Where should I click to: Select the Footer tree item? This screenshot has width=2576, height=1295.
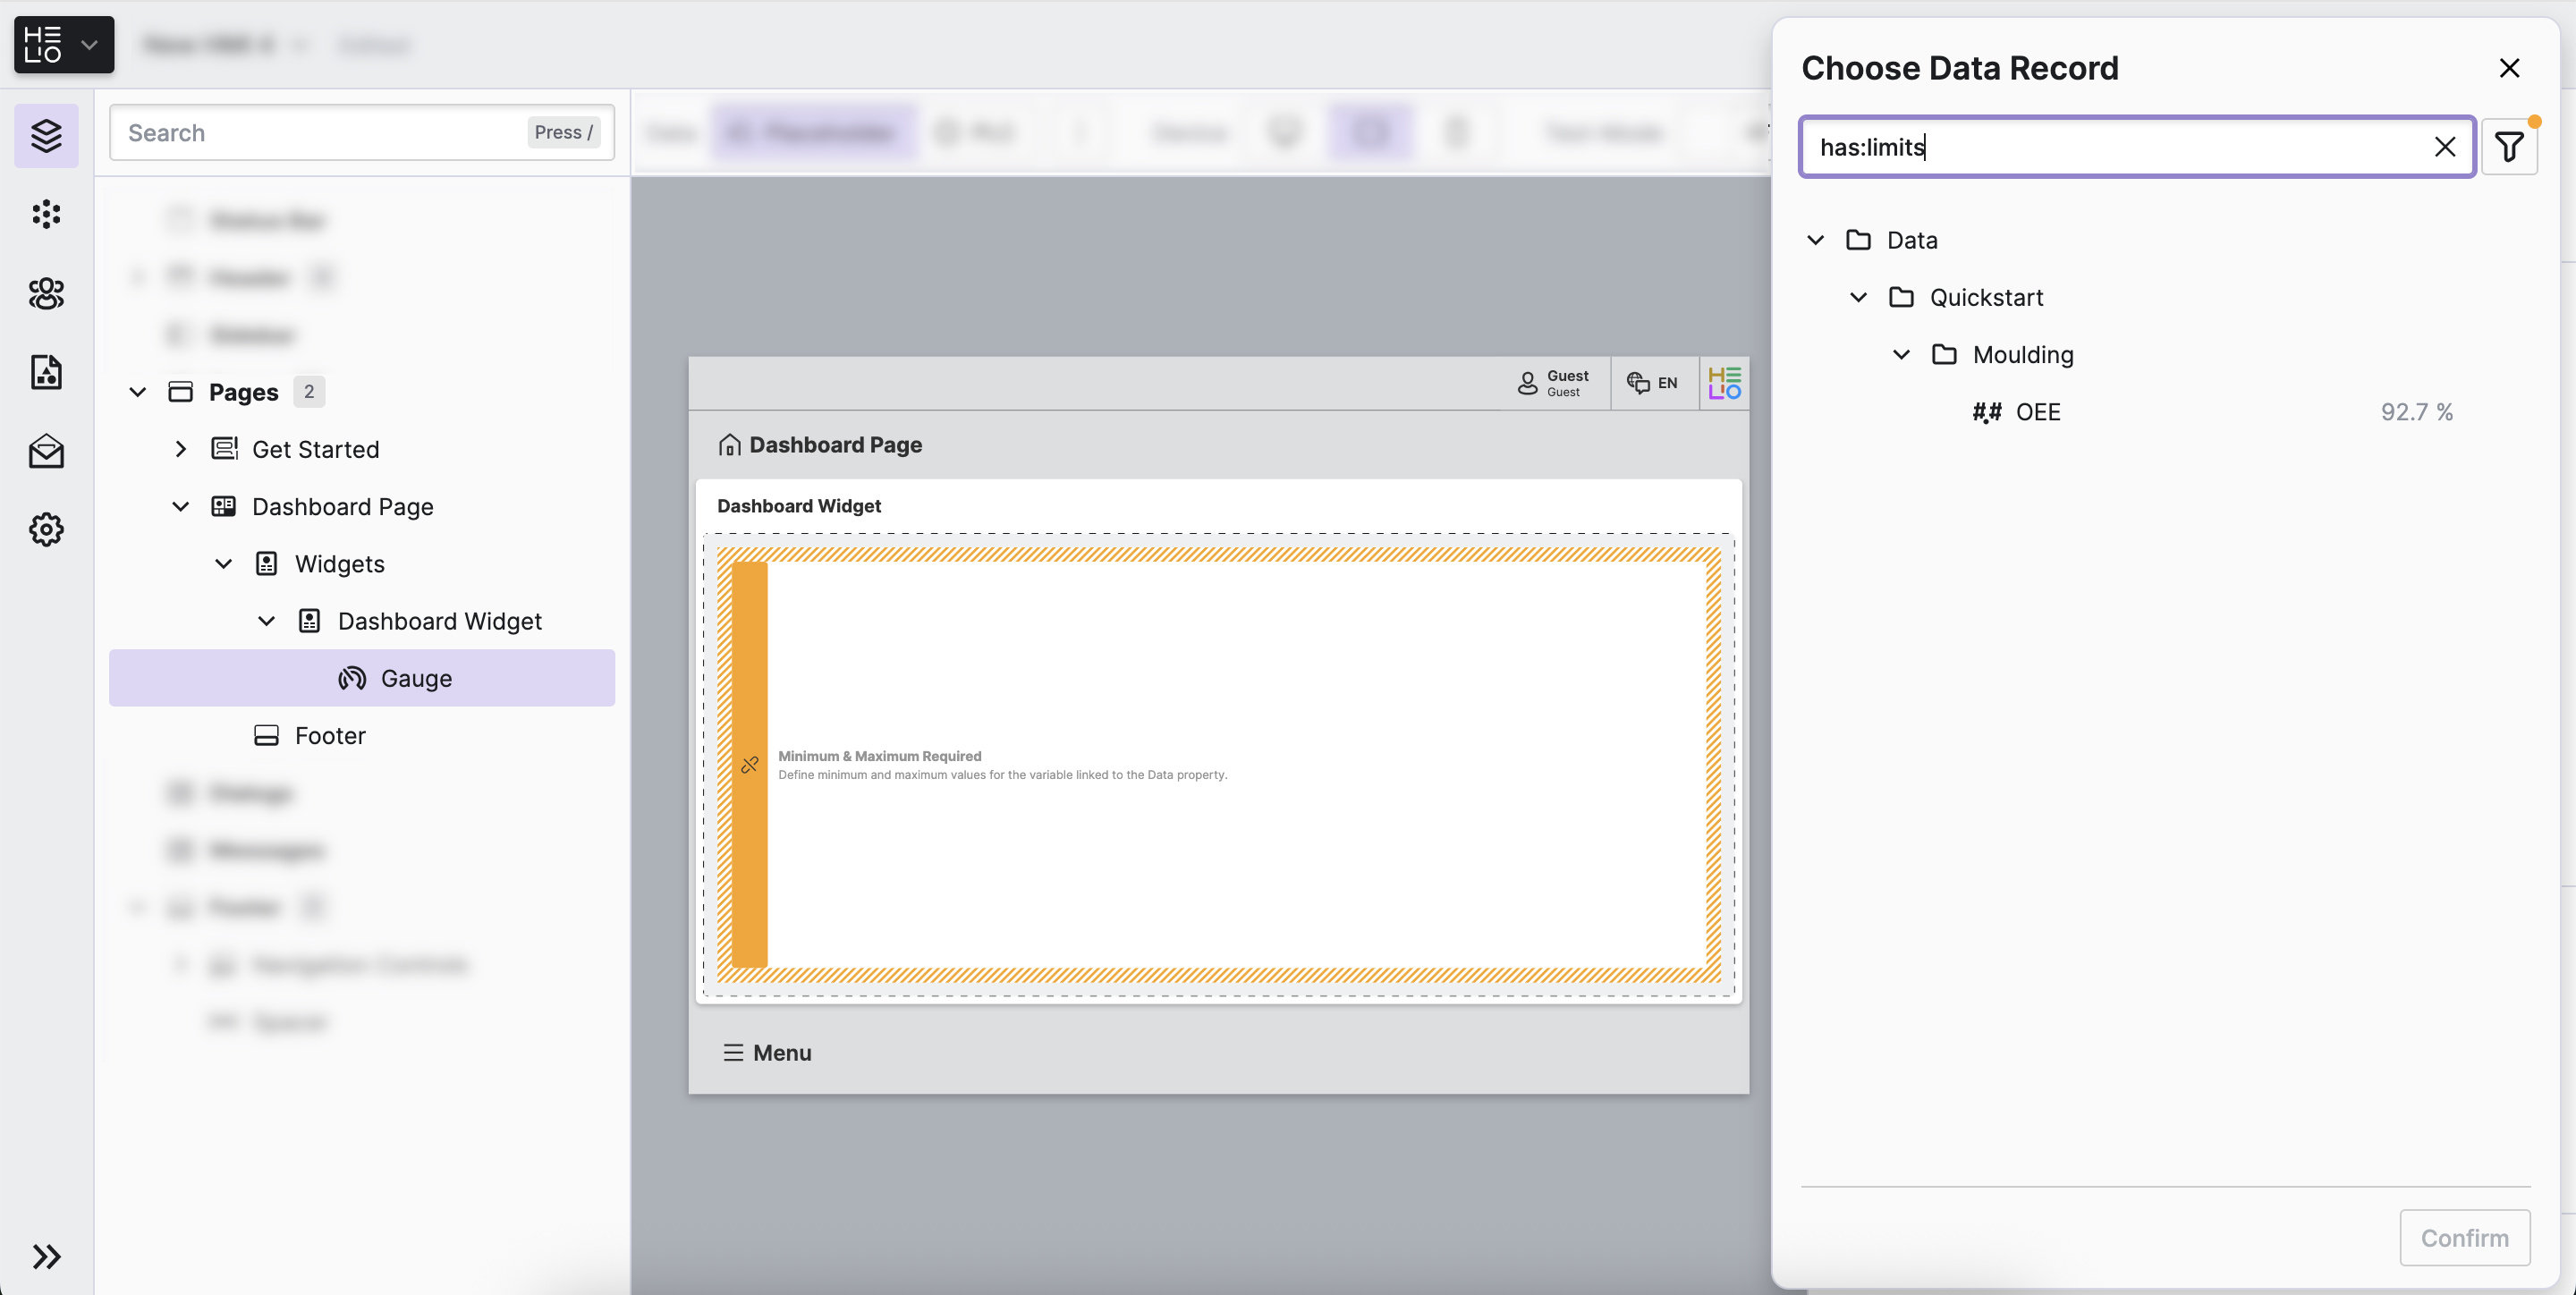[330, 736]
